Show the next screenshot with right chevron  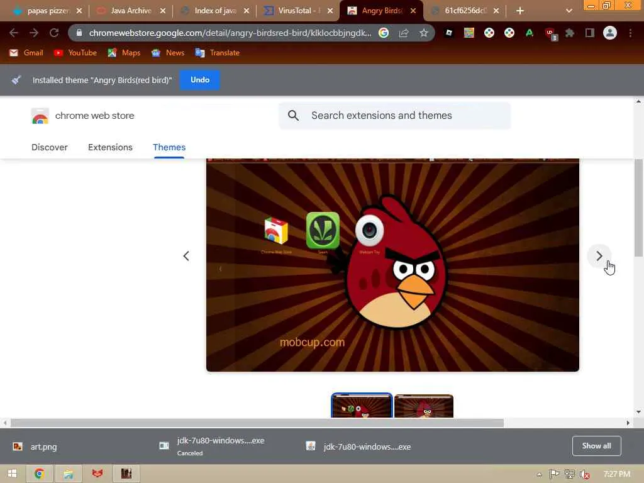pos(599,256)
